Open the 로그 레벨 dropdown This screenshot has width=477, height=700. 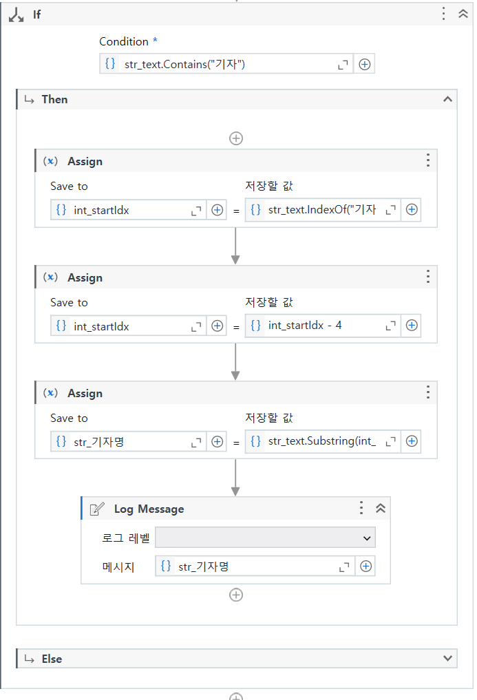(265, 538)
